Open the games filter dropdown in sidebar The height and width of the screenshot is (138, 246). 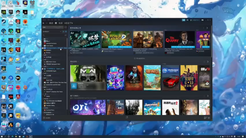click(x=52, y=32)
